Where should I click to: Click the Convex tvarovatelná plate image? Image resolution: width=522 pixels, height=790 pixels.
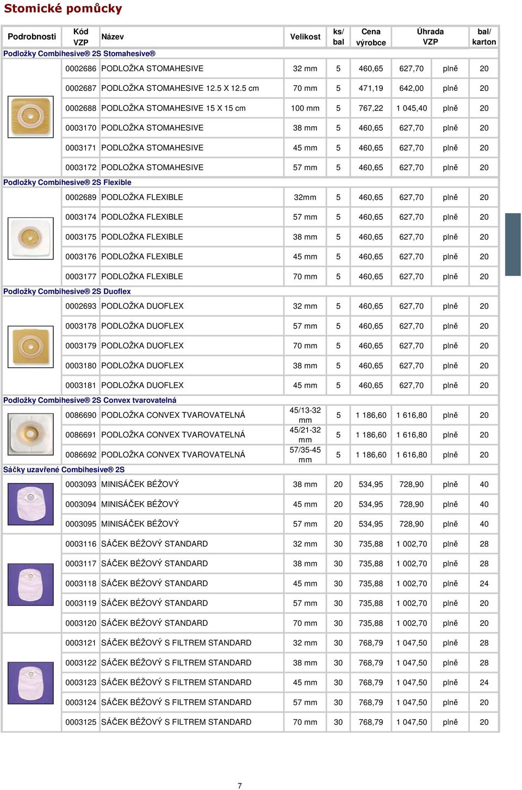click(31, 434)
